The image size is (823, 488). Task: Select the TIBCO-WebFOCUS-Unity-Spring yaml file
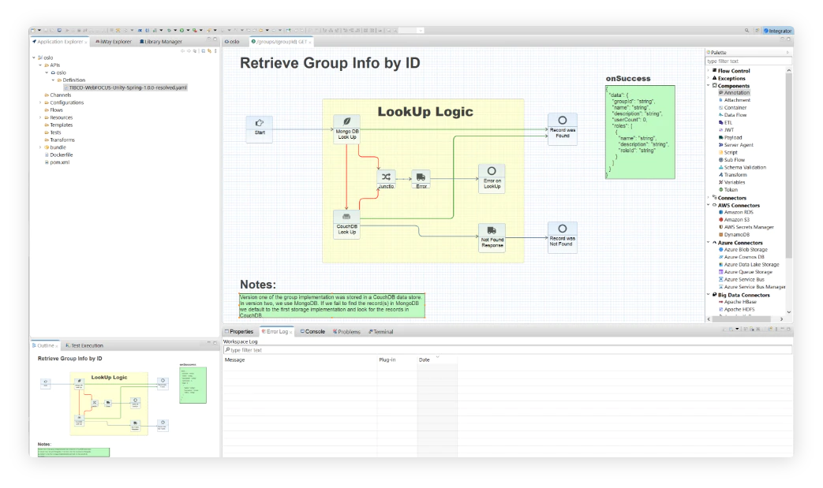point(125,88)
